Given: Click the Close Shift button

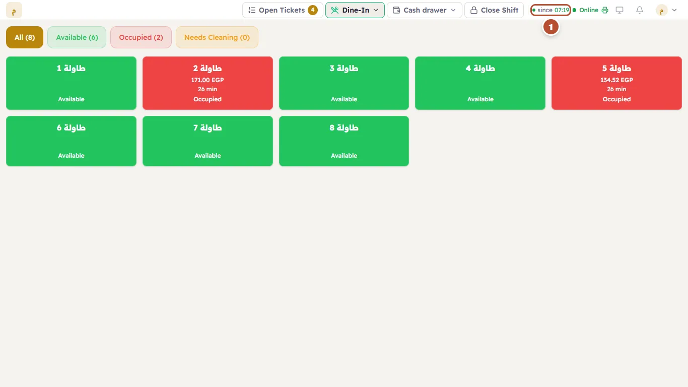Looking at the screenshot, I should [494, 10].
